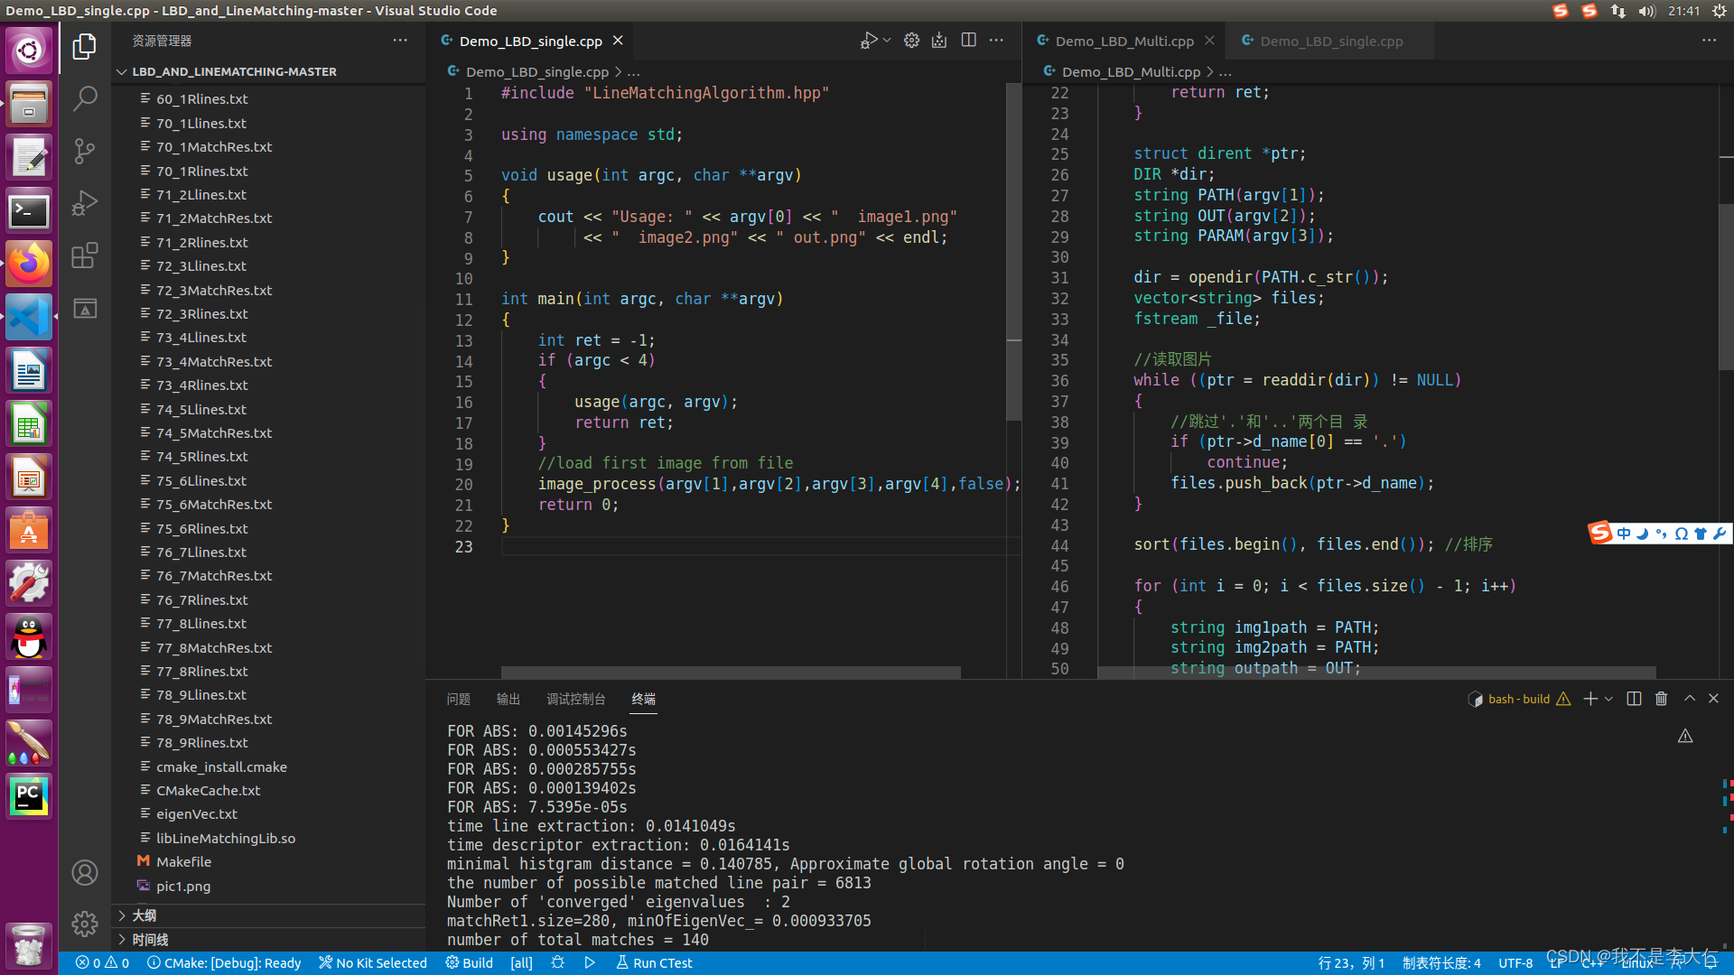Switch to the 输出 output panel tab
This screenshot has width=1734, height=975.
[508, 699]
